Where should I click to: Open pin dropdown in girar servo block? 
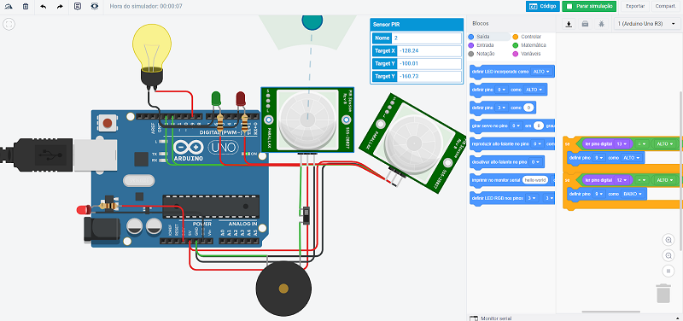point(517,125)
